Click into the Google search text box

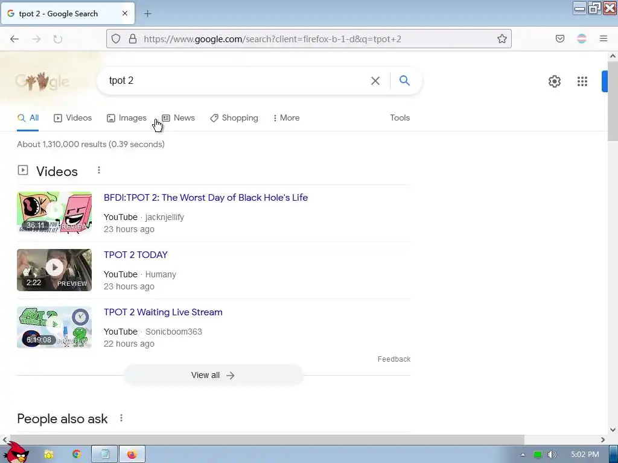tap(237, 81)
